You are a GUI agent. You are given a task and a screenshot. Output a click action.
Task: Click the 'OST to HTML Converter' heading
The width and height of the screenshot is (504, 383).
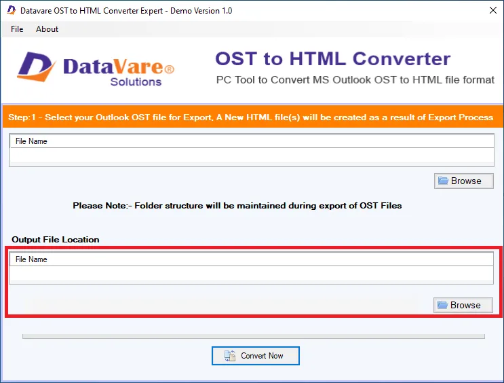(333, 58)
